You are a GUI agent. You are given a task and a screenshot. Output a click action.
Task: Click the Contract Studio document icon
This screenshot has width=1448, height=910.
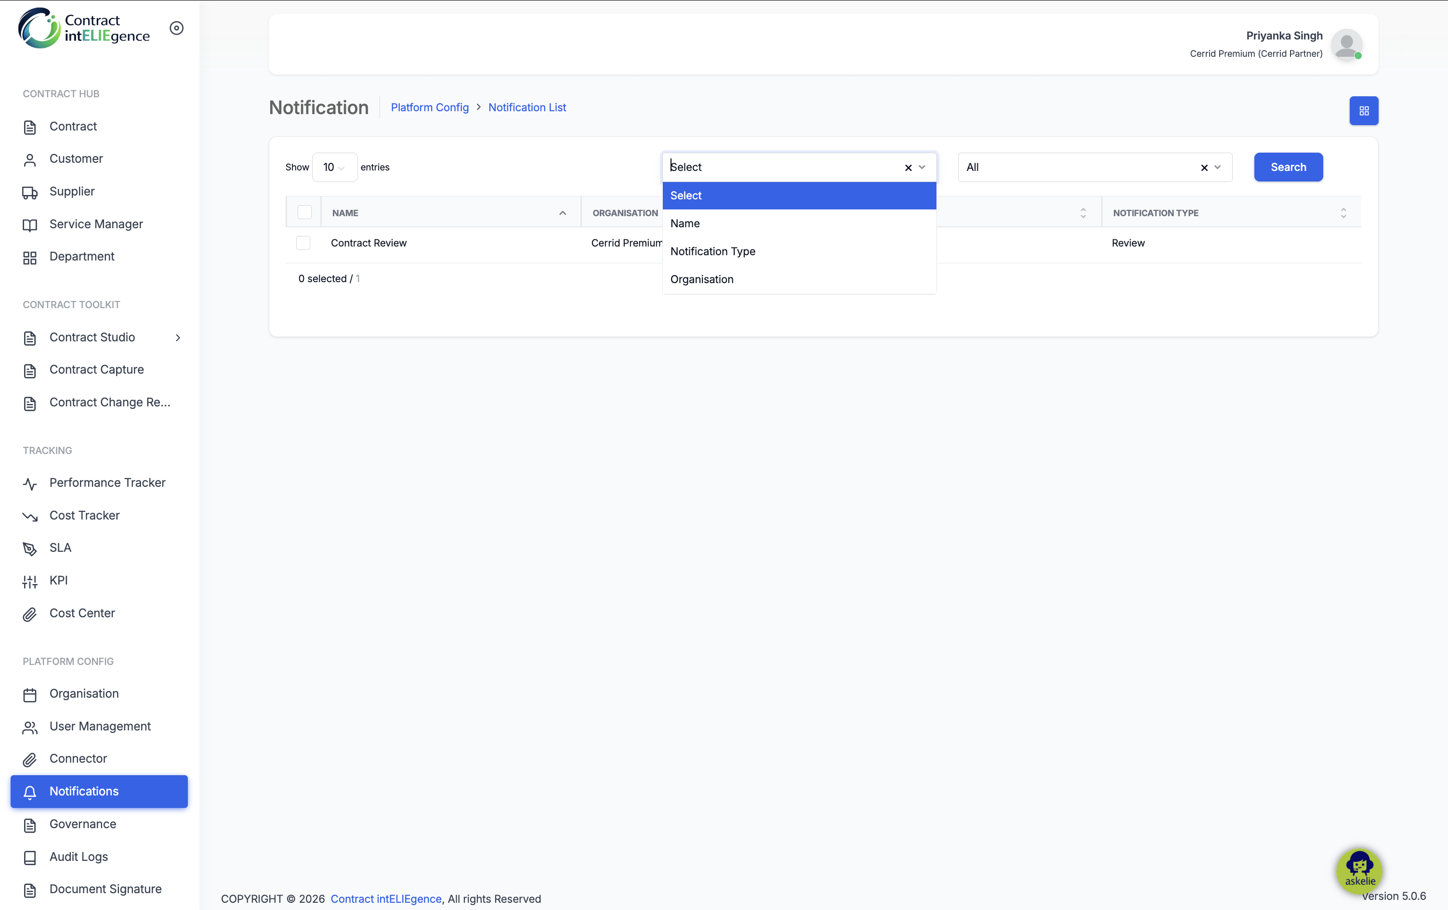pos(29,338)
